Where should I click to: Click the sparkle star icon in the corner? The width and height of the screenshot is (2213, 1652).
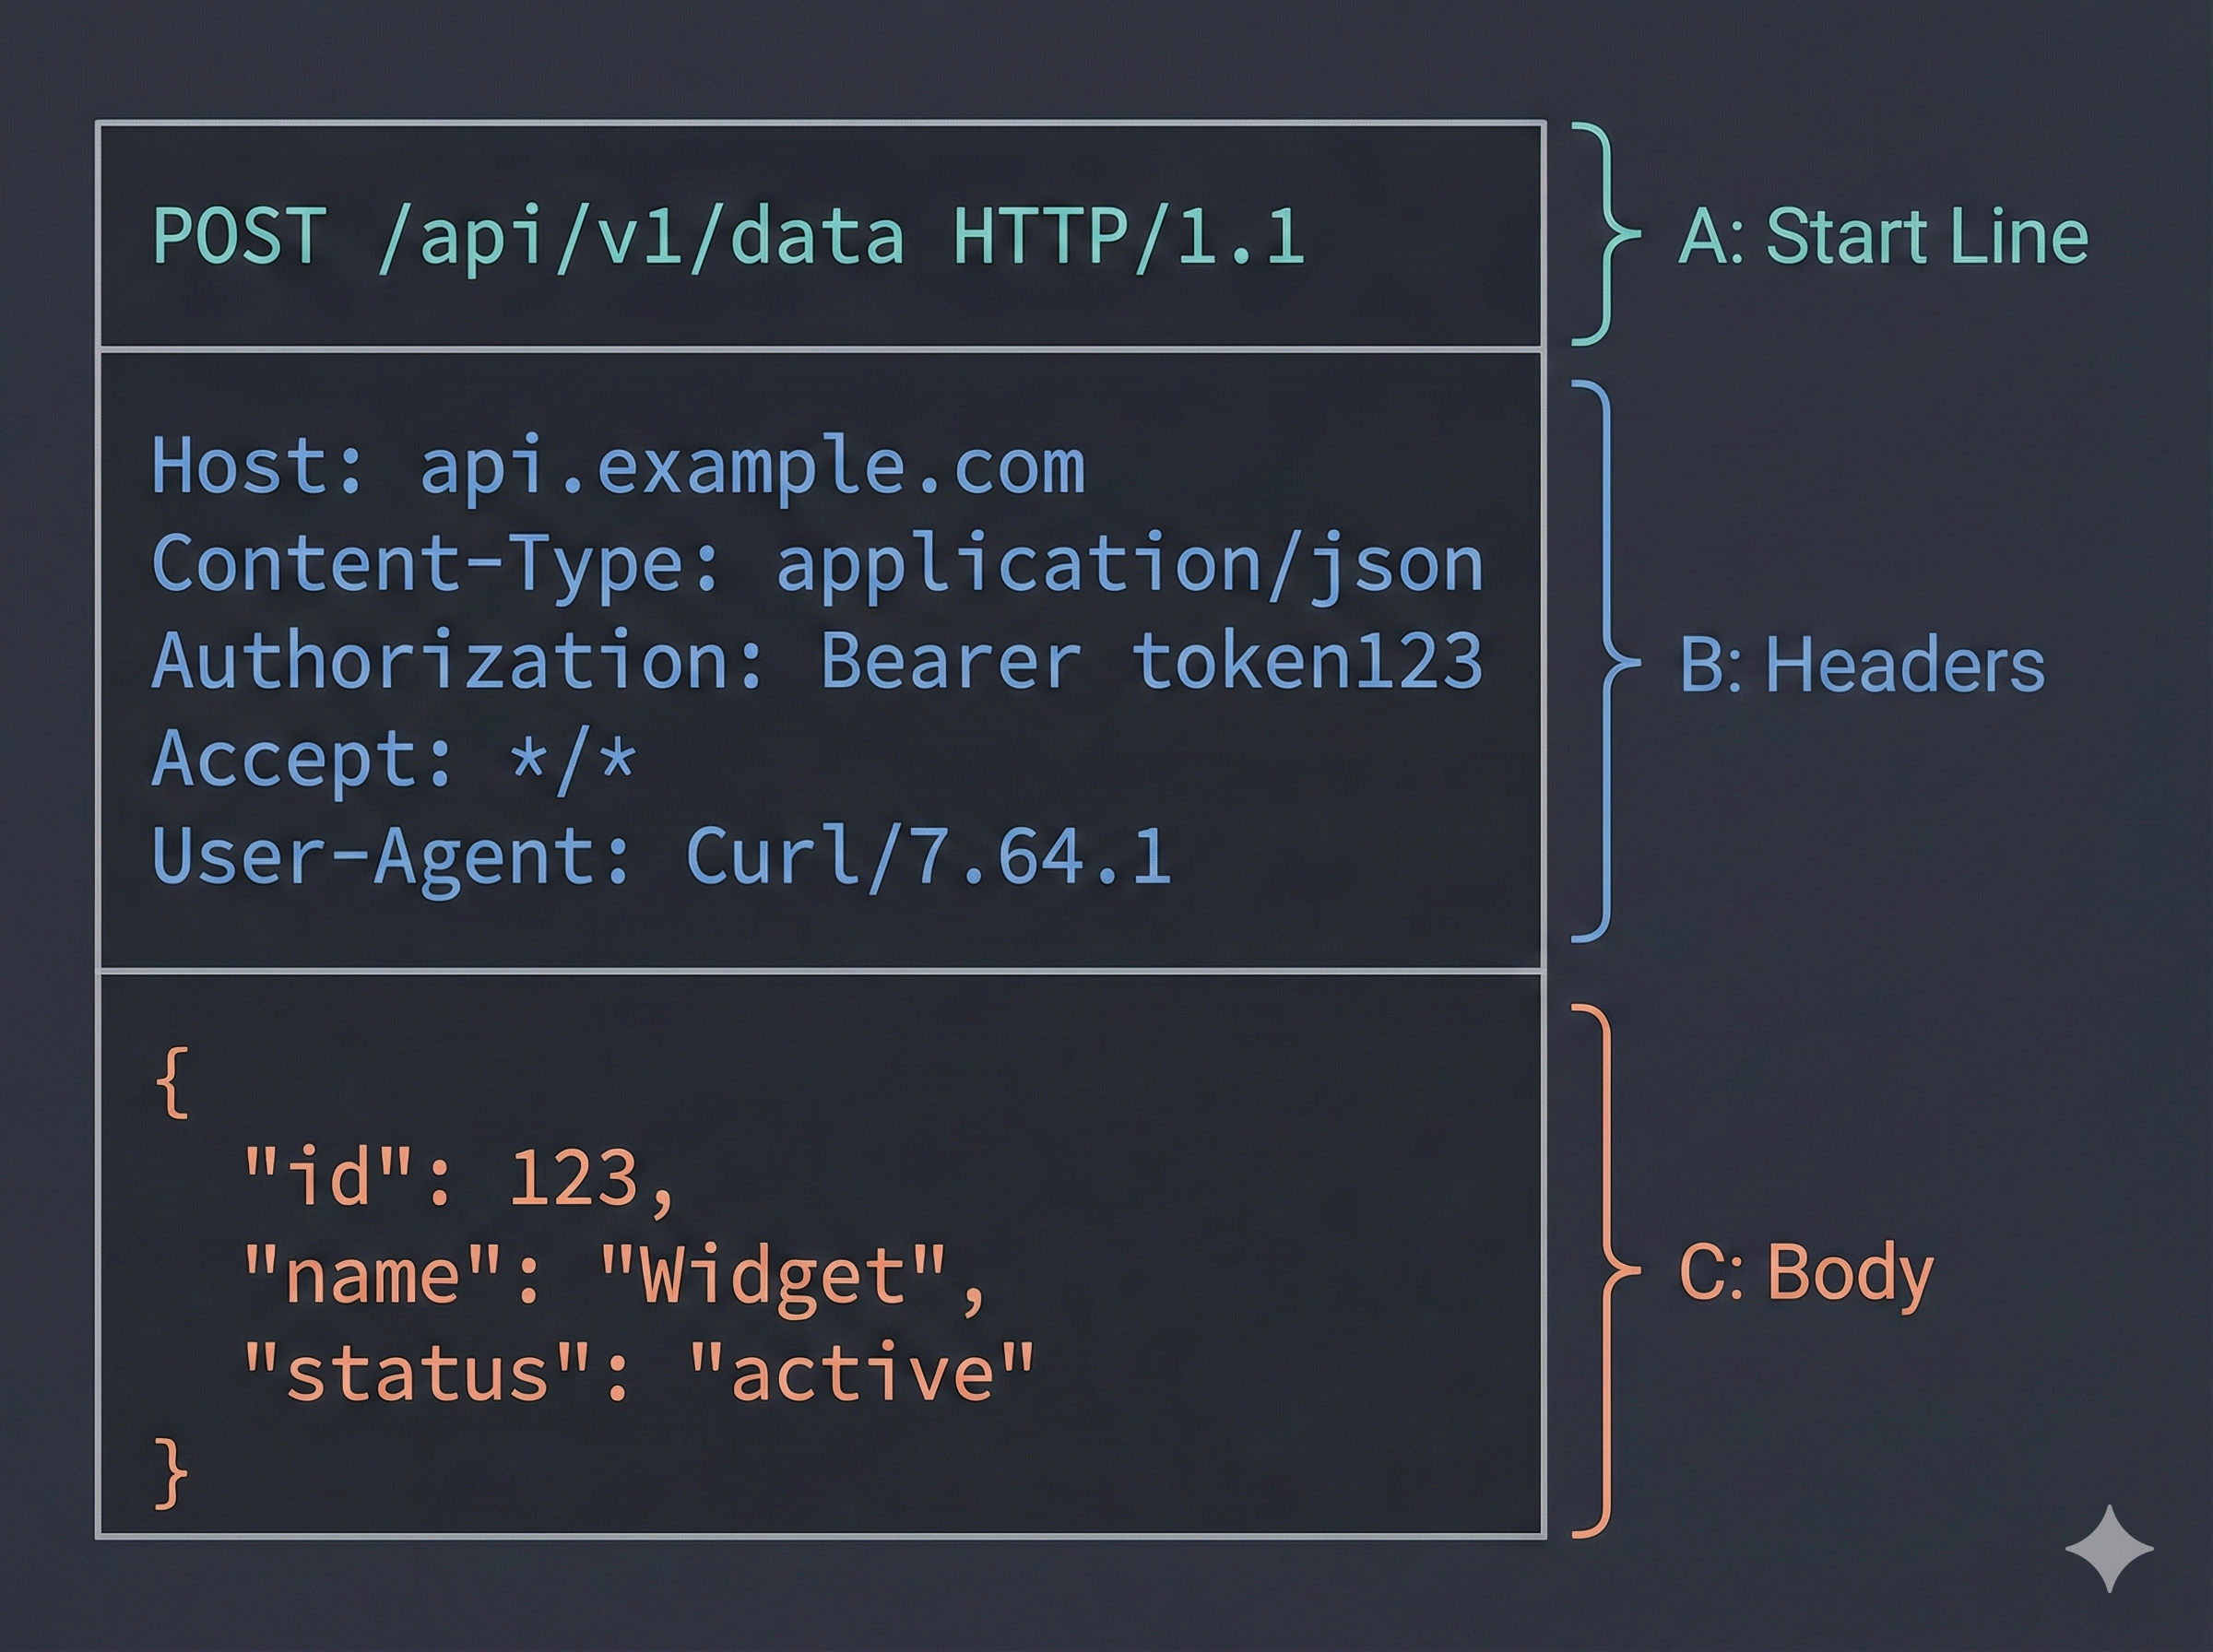pos(2109,1548)
